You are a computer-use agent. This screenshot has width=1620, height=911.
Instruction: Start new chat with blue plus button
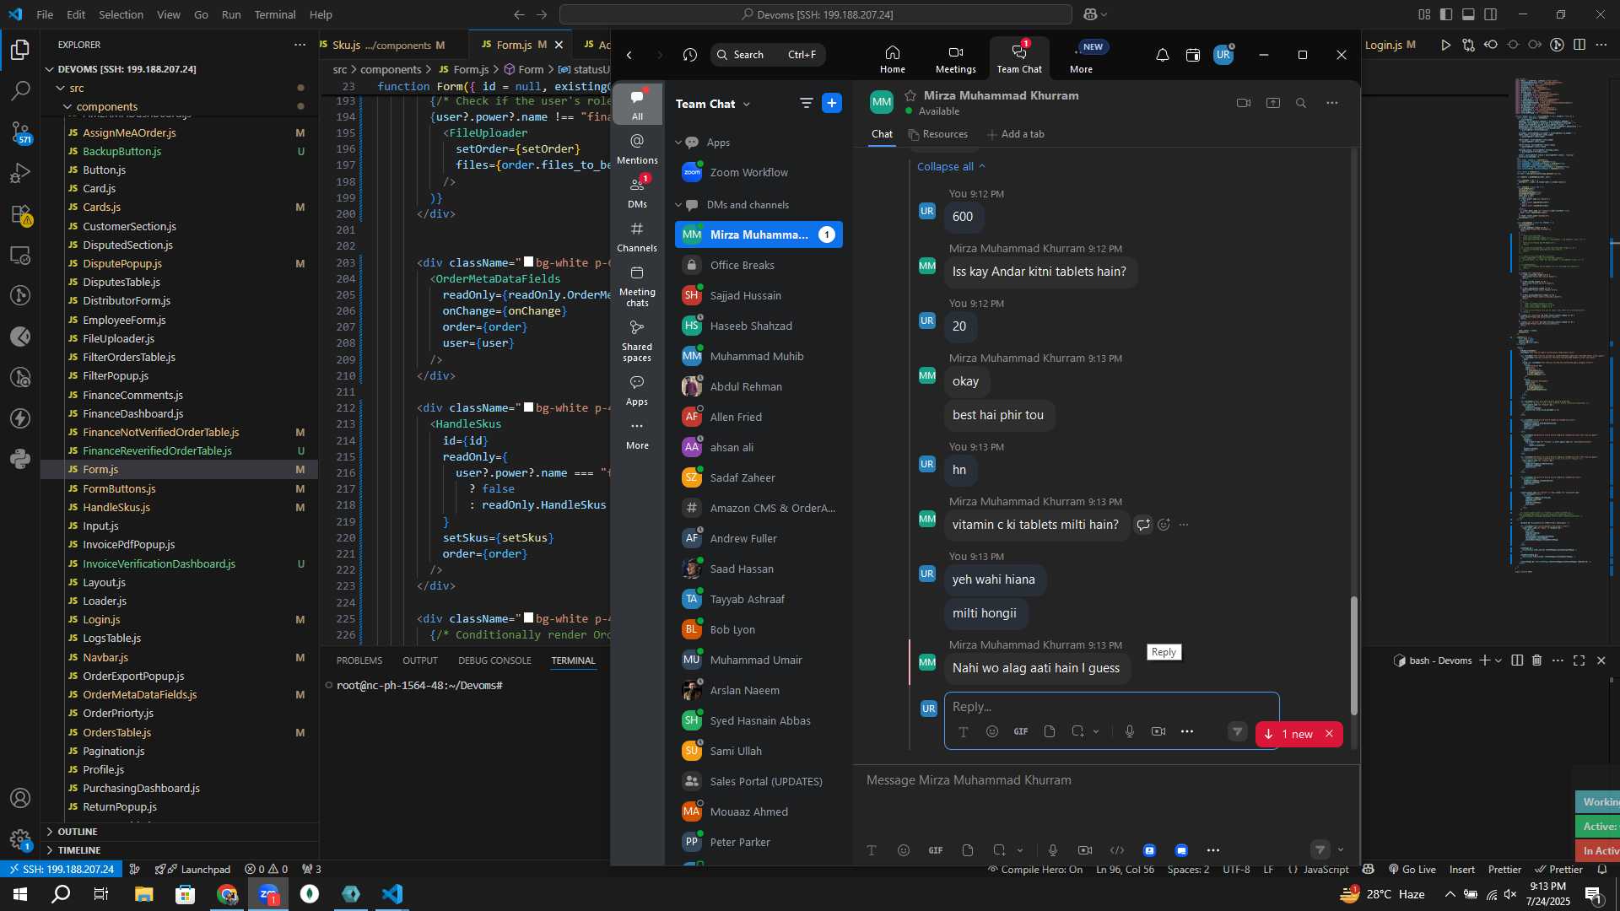[831, 103]
